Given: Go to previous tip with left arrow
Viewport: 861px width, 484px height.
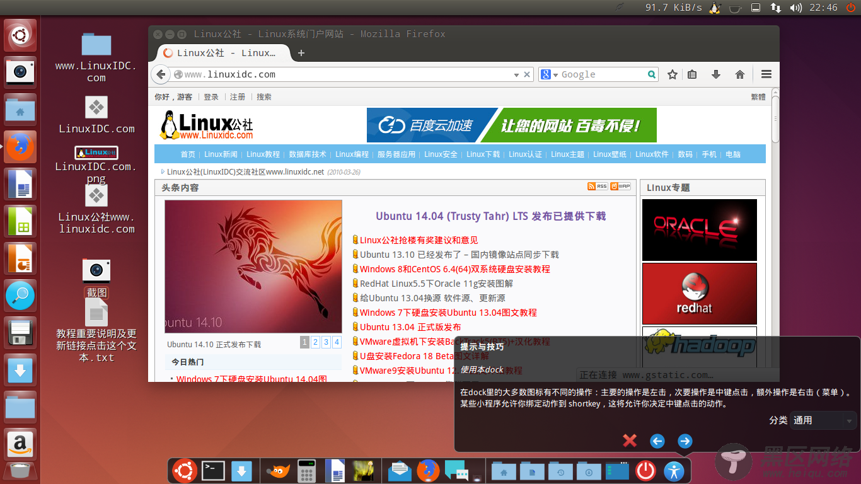Looking at the screenshot, I should click(x=657, y=441).
